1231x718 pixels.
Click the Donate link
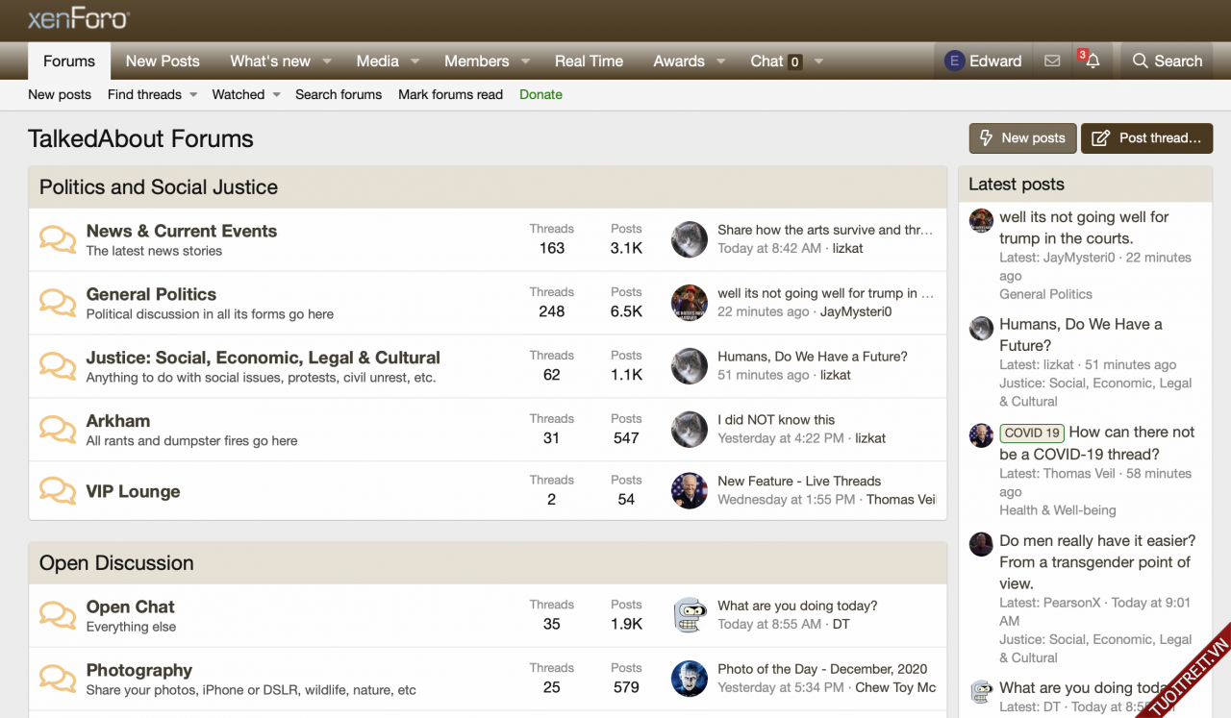(540, 94)
